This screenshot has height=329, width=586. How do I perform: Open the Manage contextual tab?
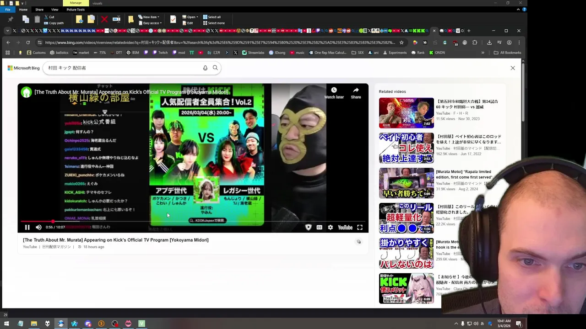(76, 3)
